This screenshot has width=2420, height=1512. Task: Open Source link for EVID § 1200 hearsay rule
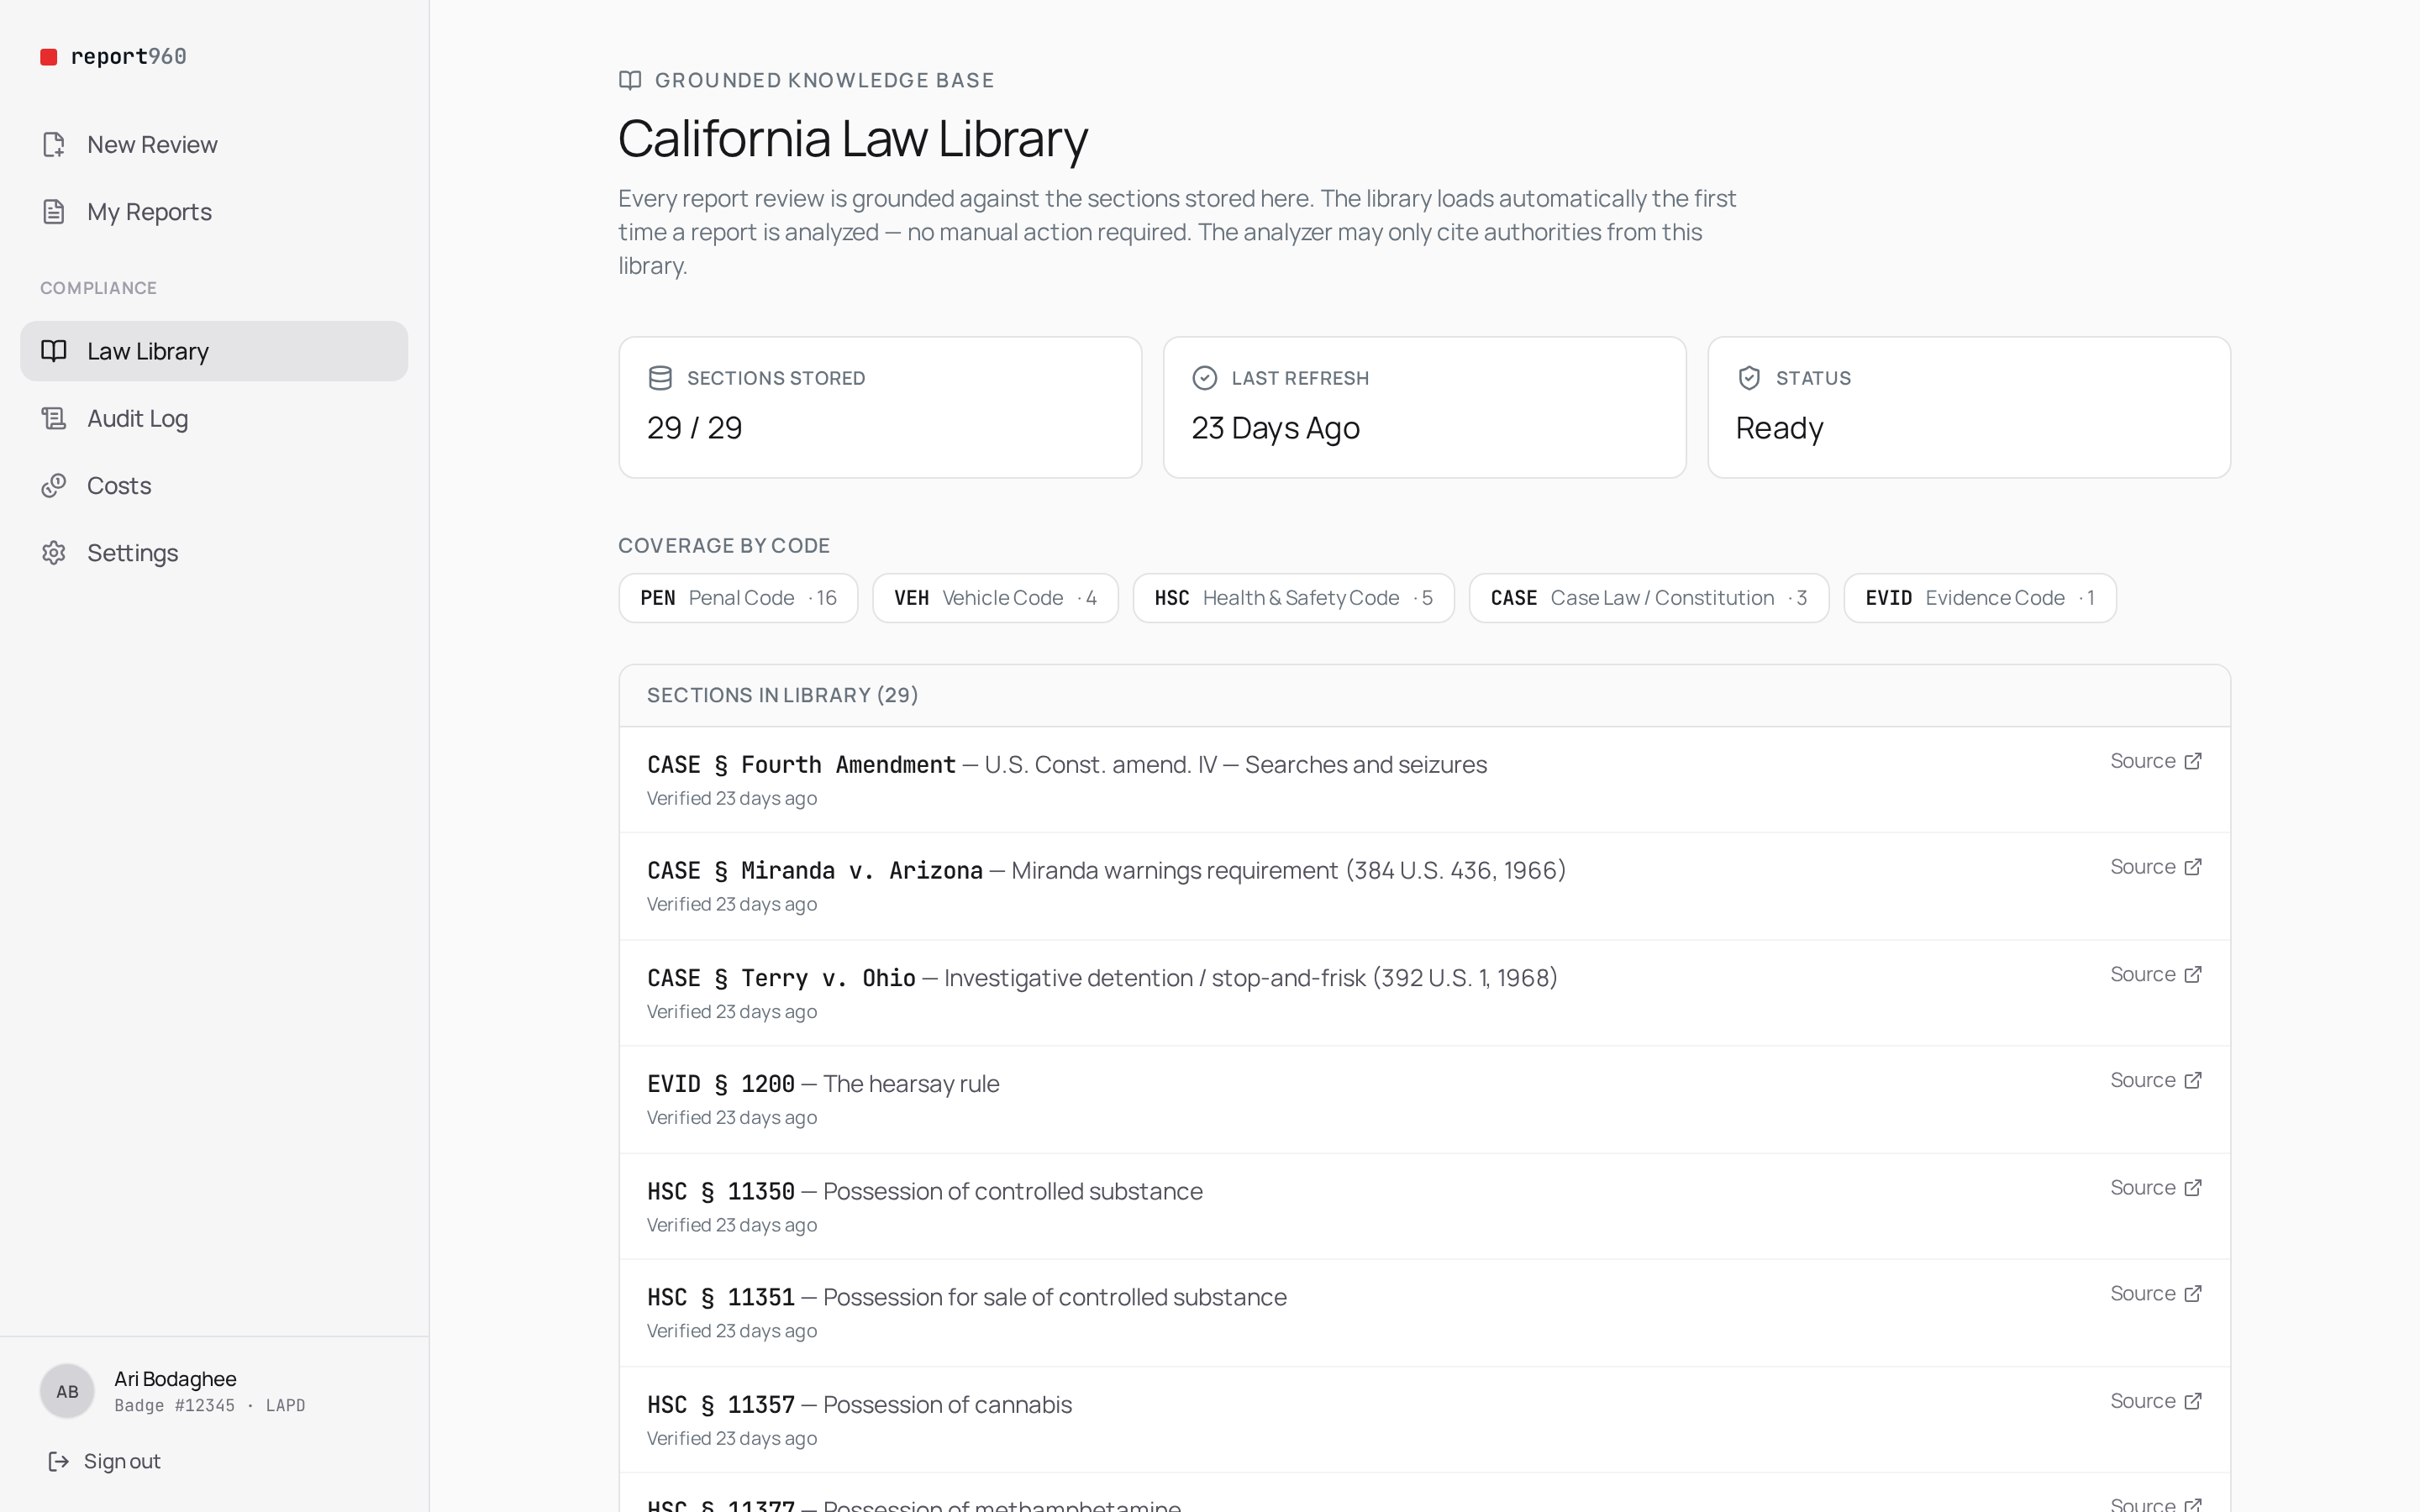[2156, 1080]
